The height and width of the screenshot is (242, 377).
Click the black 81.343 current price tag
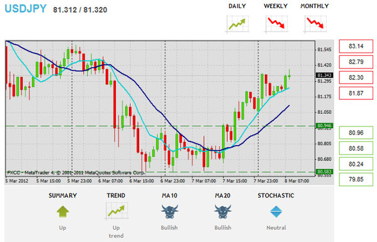[324, 75]
